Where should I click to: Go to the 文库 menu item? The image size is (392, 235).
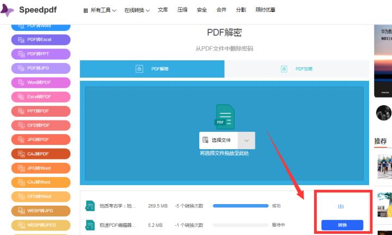point(163,10)
